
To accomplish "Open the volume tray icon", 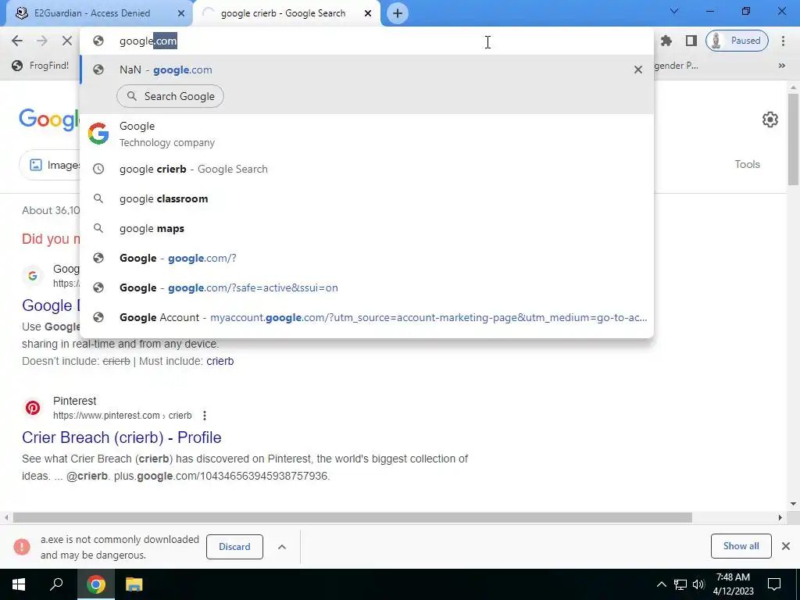I will pyautogui.click(x=698, y=584).
